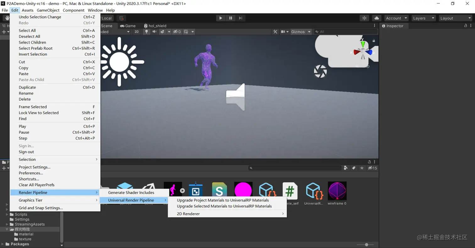This screenshot has height=248, width=475.
Task: Switch to the hol_shield tab
Action: point(155,26)
